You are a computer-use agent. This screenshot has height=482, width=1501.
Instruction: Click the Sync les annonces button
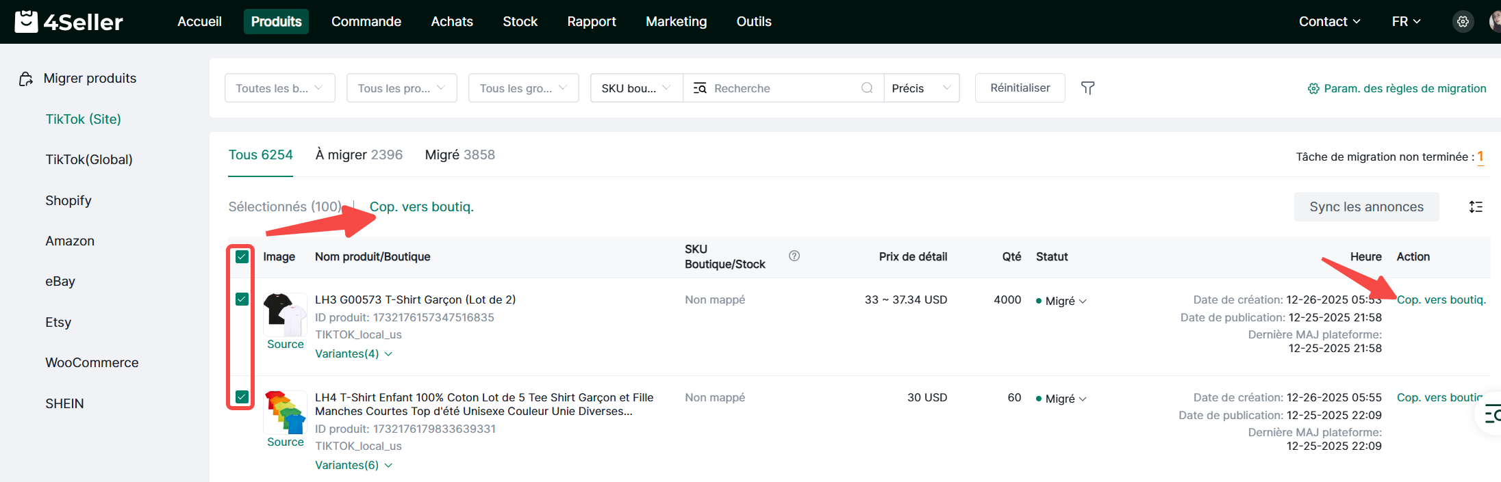[x=1366, y=207]
